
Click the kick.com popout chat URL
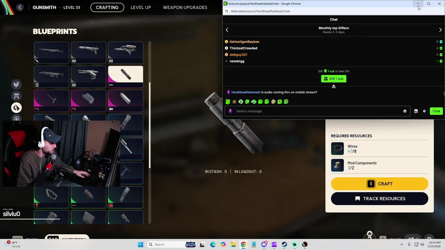pos(260,11)
